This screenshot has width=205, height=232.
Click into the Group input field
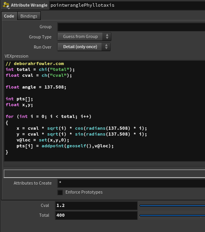click(131, 27)
